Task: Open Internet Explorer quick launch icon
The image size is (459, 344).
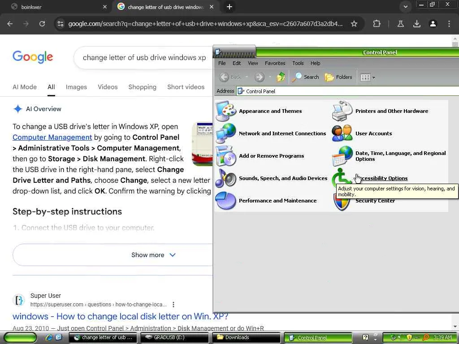Action: 49,337
